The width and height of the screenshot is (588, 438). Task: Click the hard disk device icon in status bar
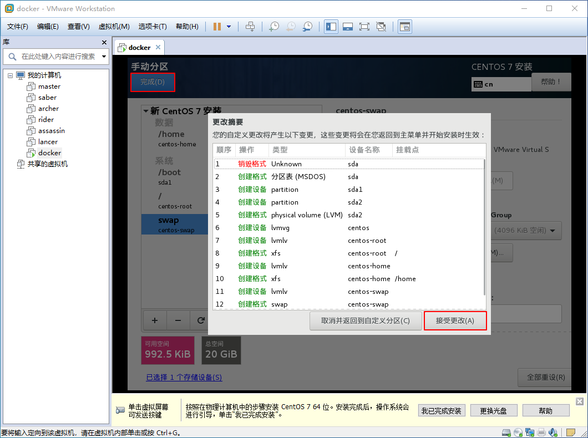coord(506,432)
